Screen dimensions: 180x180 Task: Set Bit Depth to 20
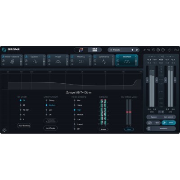[x=22, y=105]
